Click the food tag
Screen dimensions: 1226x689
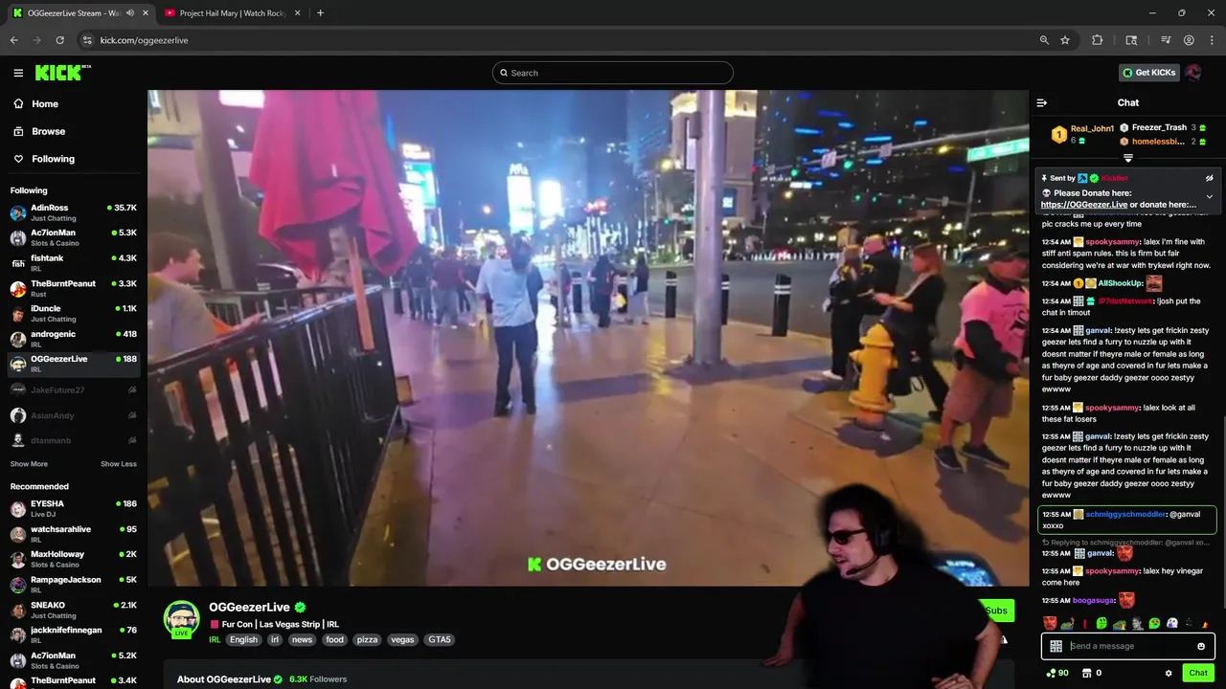click(x=334, y=639)
